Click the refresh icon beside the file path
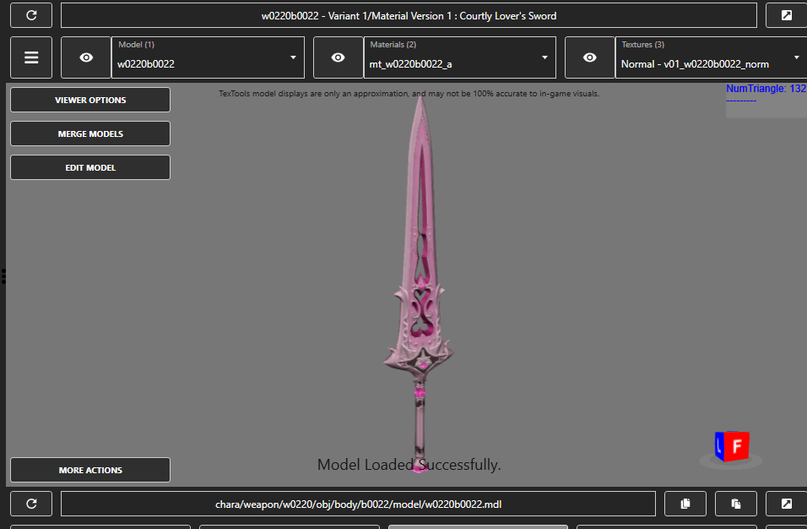The image size is (807, 529). coord(31,504)
